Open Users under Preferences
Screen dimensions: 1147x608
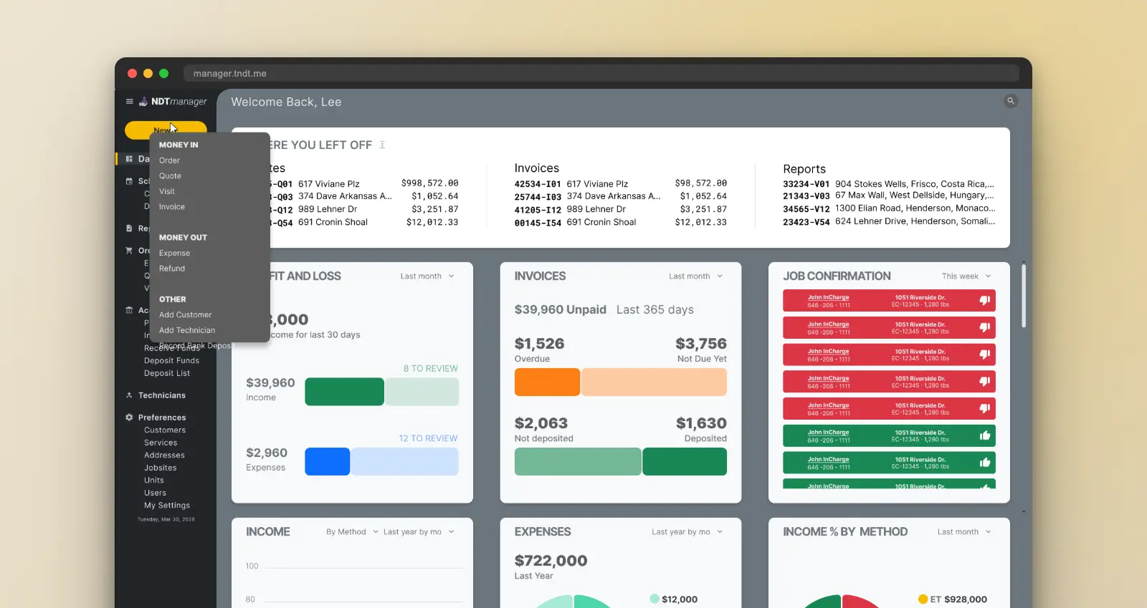click(155, 493)
